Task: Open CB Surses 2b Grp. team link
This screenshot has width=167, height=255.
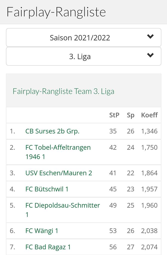Action: 52,131
